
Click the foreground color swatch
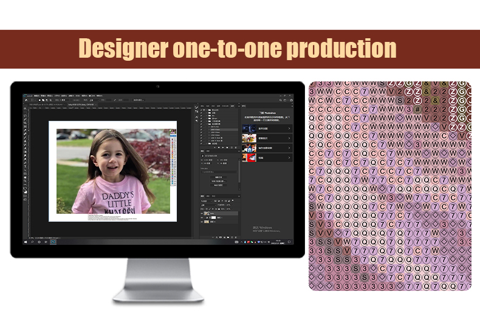click(24, 191)
